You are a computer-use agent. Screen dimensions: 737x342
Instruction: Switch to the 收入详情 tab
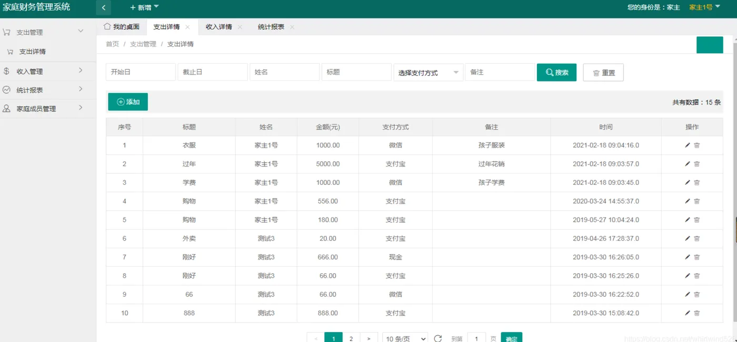pyautogui.click(x=219, y=27)
